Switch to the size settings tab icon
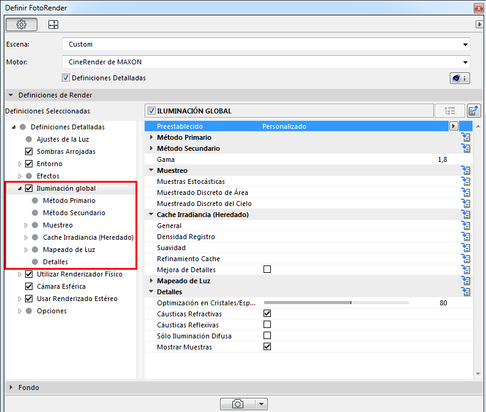This screenshot has width=486, height=412. tap(53, 25)
